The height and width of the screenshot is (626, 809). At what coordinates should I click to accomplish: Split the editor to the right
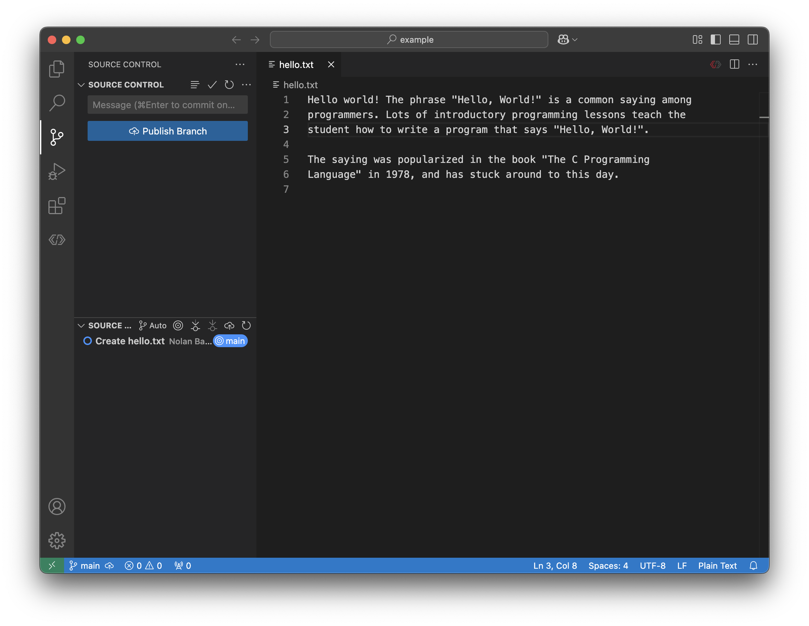pos(735,65)
